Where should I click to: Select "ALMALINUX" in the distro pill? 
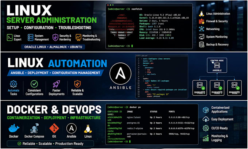click(58, 47)
